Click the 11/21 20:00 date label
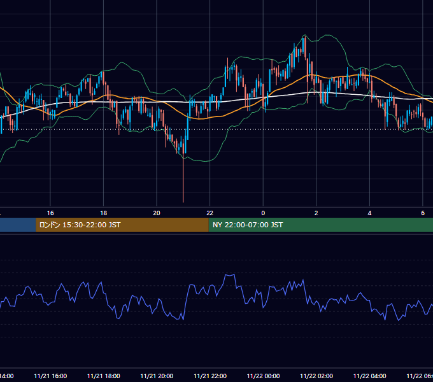This screenshot has height=382, width=433. click(157, 376)
